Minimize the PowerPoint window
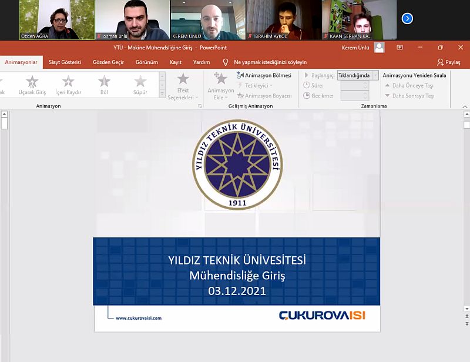 click(x=420, y=48)
